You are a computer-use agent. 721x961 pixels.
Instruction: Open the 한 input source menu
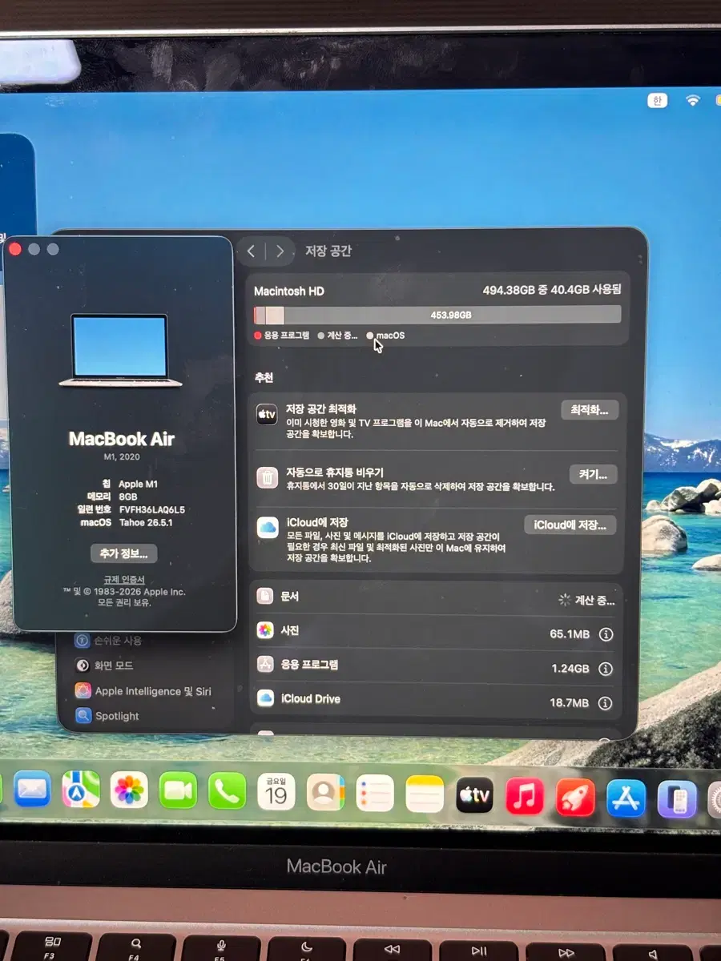(657, 101)
